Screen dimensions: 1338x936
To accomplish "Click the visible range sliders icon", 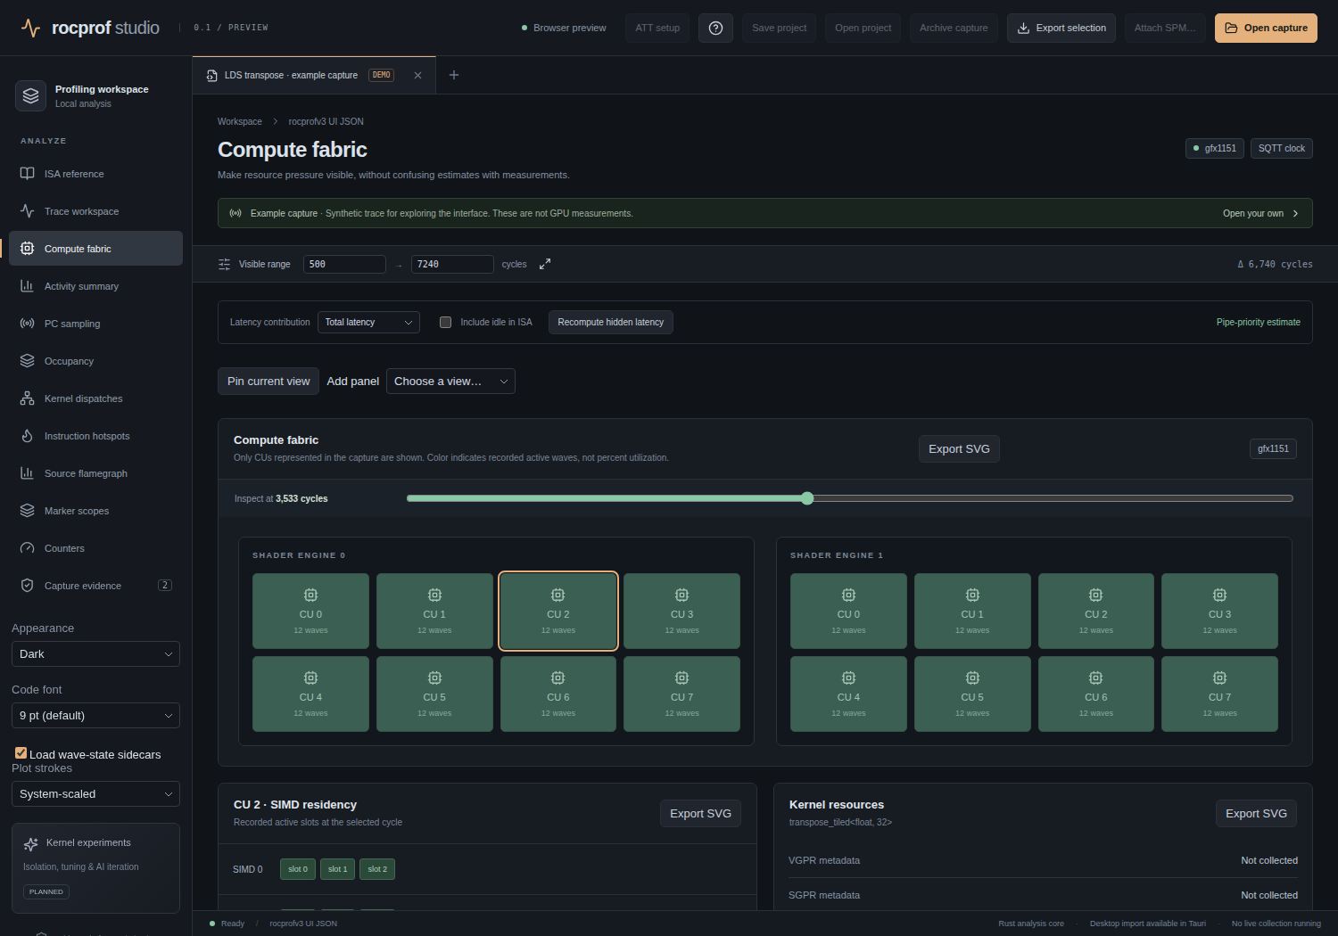I will coord(224,264).
